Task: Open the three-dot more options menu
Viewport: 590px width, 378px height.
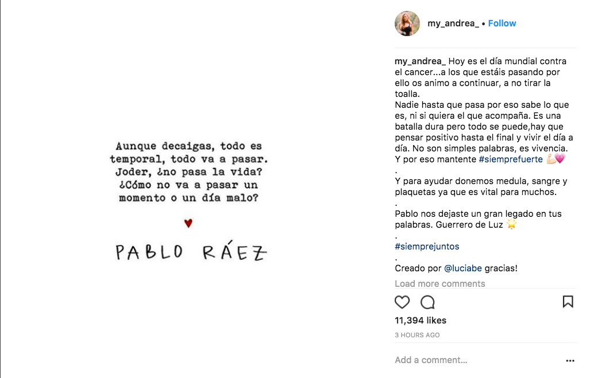Action: click(570, 361)
